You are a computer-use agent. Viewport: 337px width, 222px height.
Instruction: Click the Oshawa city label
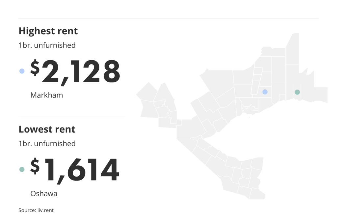[x=44, y=193]
